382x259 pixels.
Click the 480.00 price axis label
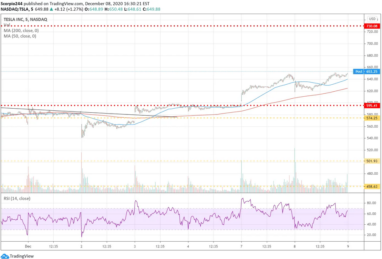click(x=372, y=174)
